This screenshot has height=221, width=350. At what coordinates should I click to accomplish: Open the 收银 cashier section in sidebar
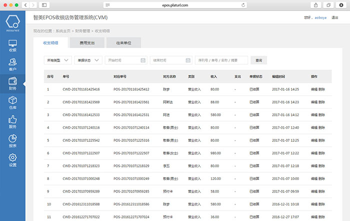point(12,46)
